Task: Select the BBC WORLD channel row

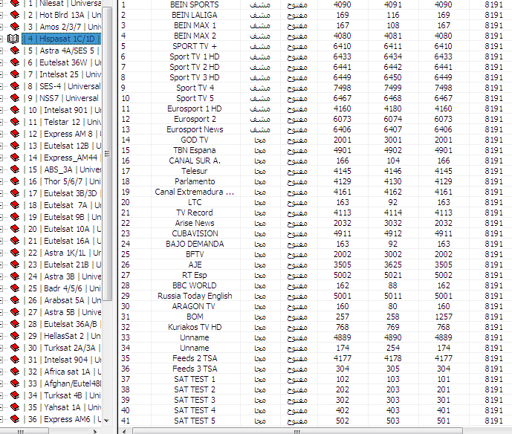Action: [x=315, y=285]
